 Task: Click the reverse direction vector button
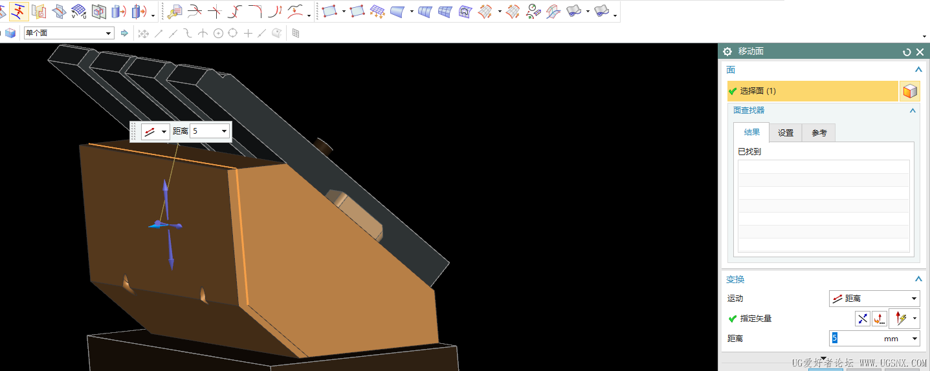pos(863,318)
